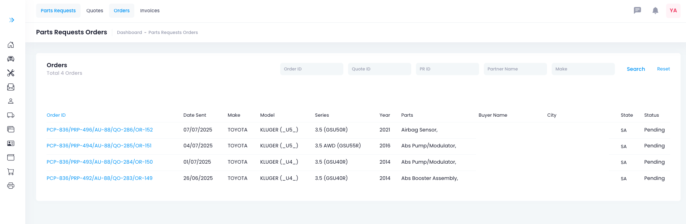Viewport: 686px width, 224px height.
Task: Switch to the Invoices tab
Action: pos(150,10)
